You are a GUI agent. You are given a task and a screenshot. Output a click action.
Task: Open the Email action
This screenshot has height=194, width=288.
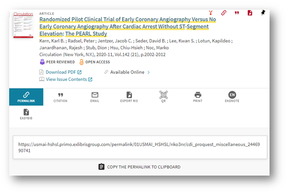click(x=95, y=97)
